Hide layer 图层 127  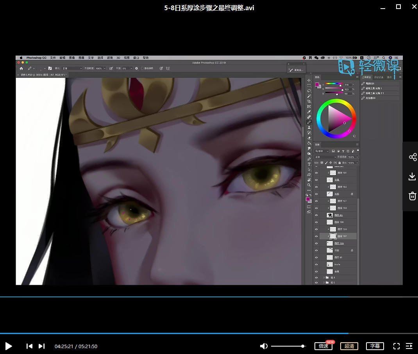click(316, 201)
